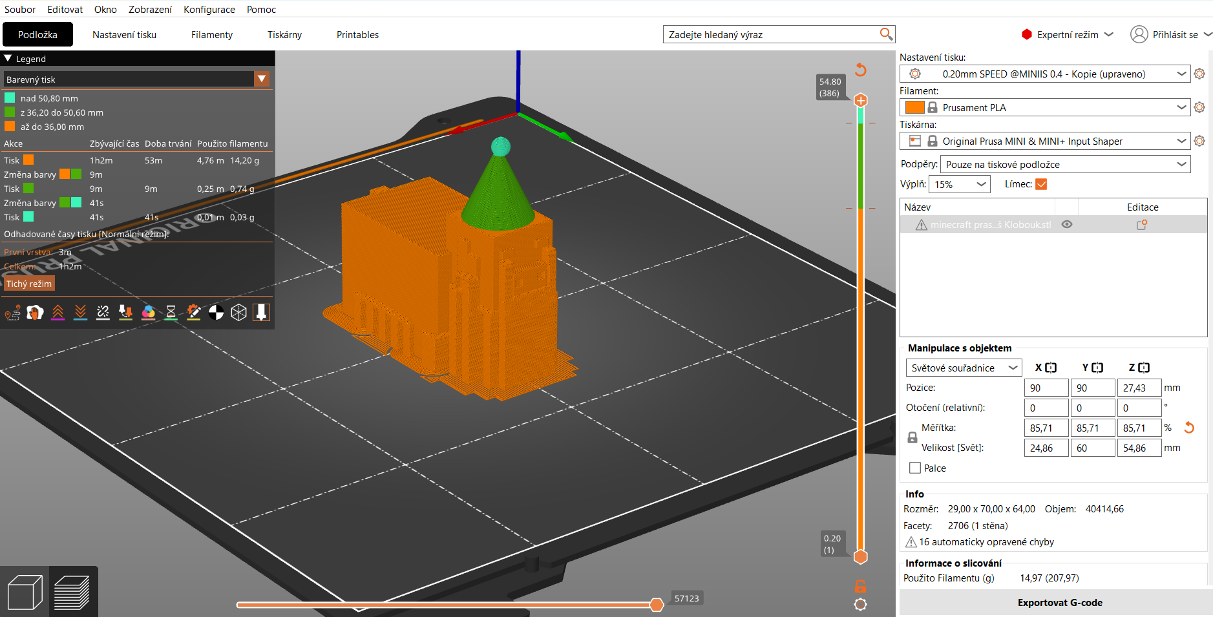Toggle custom G-code markers icon
The image size is (1213, 617).
193,313
